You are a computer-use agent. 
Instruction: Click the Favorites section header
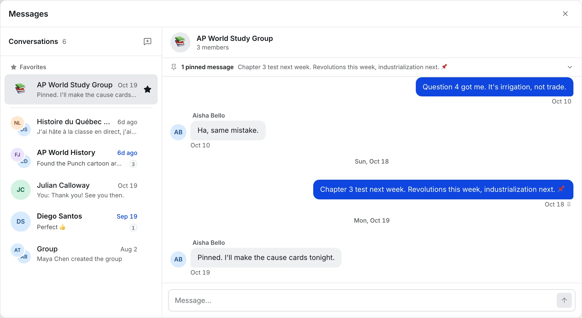28,67
